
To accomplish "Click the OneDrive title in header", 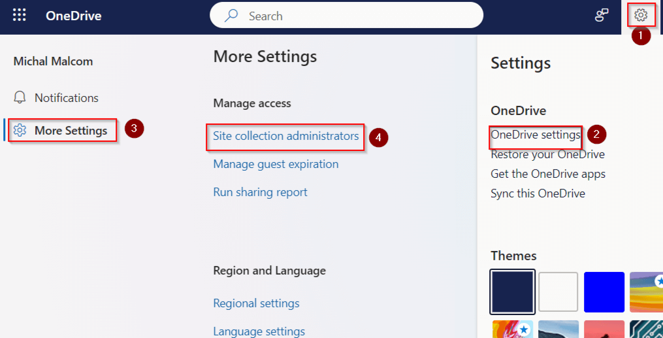I will pyautogui.click(x=73, y=16).
